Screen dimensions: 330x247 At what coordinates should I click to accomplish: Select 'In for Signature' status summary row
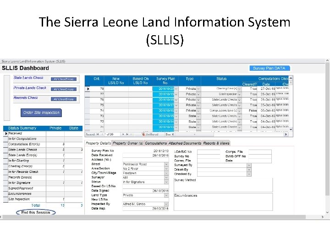(43, 183)
